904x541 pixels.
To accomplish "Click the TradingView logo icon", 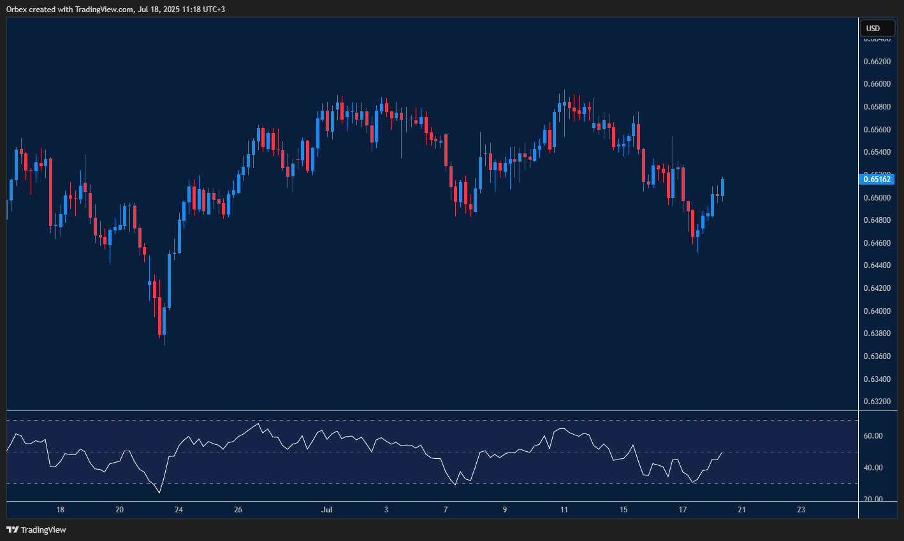I will (x=12, y=529).
